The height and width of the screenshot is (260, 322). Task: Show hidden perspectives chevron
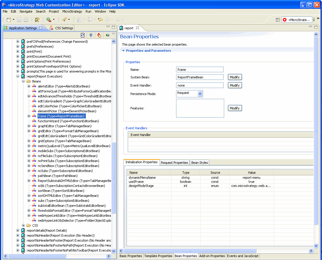click(x=318, y=18)
